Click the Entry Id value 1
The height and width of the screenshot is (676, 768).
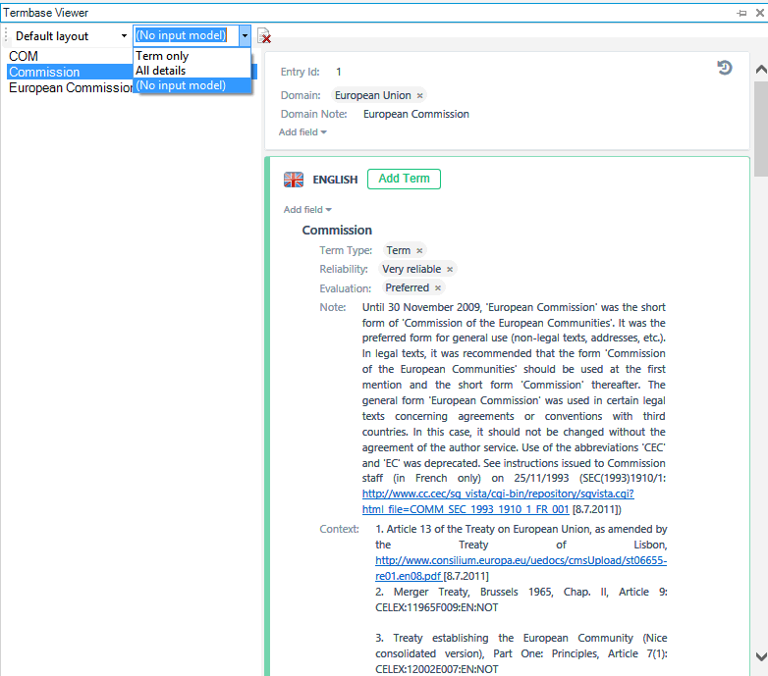339,72
